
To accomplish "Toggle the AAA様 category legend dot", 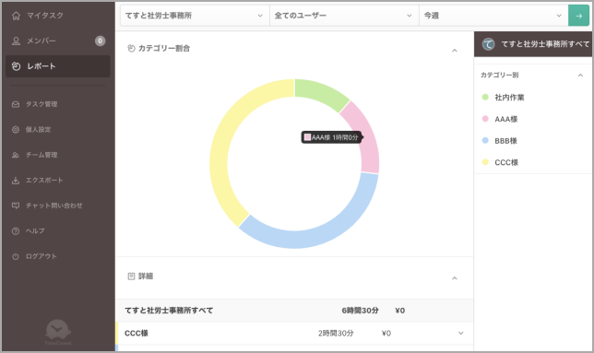I will tap(485, 119).
